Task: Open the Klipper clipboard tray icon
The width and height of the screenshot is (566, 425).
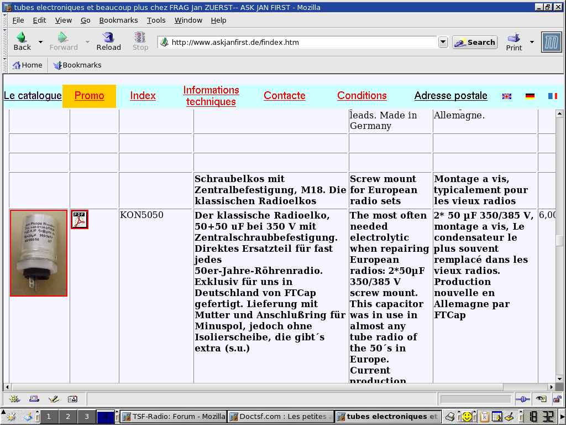Action: tap(484, 417)
